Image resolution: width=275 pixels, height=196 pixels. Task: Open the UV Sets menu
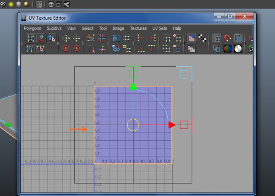pos(159,28)
